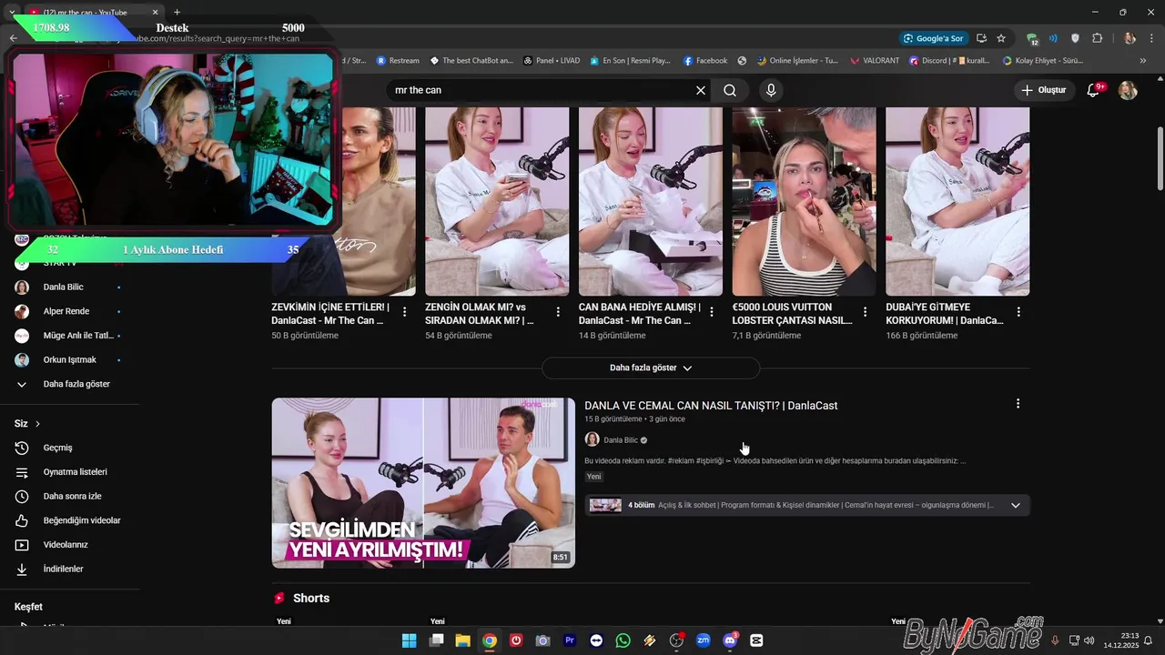Open Müge Anlı ile Tatl... subscription
Screen dimensions: 1165x655
tap(68, 336)
